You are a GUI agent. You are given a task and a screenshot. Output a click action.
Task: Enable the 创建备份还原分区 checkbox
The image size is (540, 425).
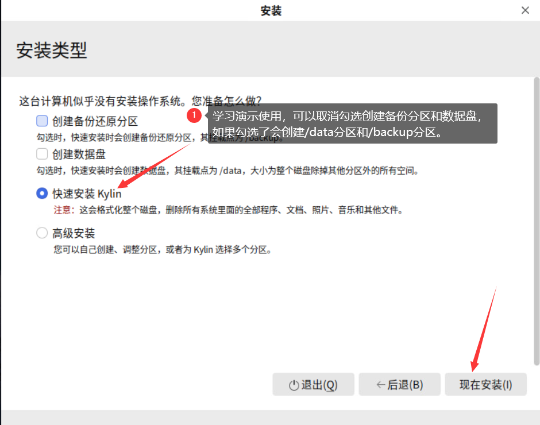(42, 121)
